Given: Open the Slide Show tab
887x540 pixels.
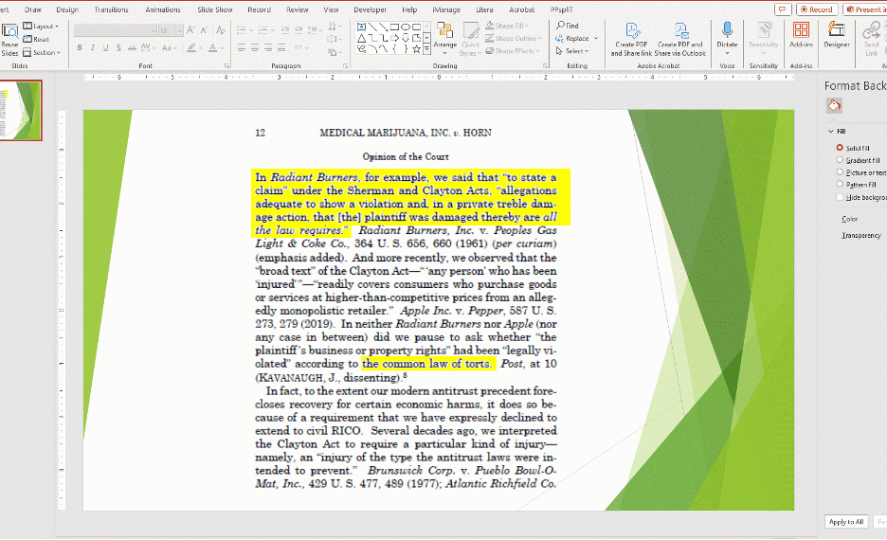Looking at the screenshot, I should (x=217, y=9).
